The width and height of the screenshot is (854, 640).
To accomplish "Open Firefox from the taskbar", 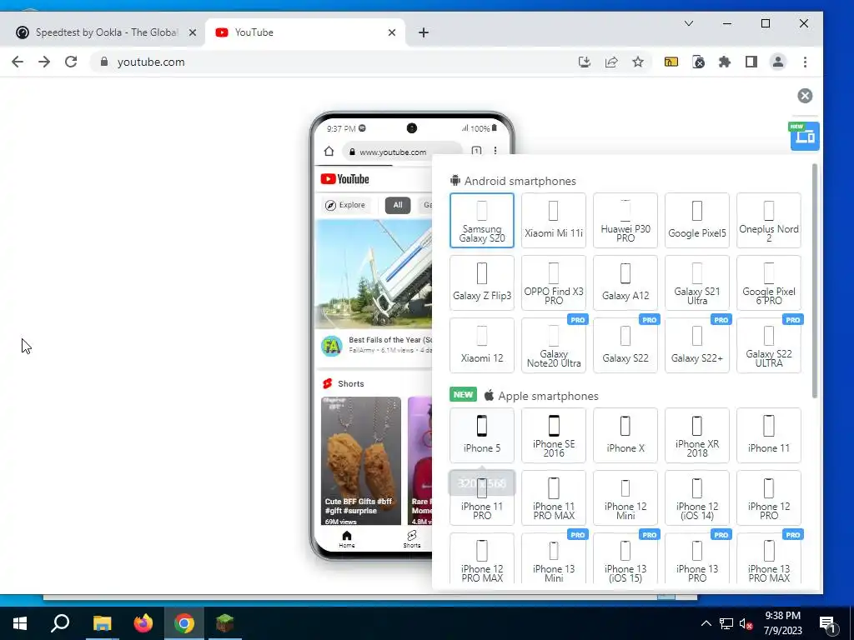I will tap(143, 623).
